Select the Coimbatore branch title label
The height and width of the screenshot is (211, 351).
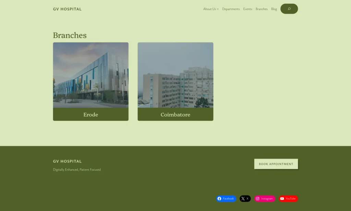click(x=175, y=115)
